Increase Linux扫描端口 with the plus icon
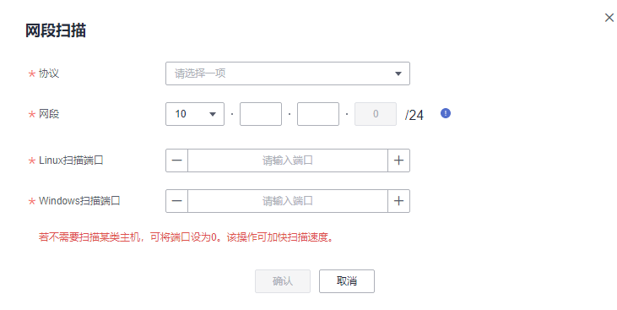Image resolution: width=617 pixels, height=310 pixels. [398, 160]
